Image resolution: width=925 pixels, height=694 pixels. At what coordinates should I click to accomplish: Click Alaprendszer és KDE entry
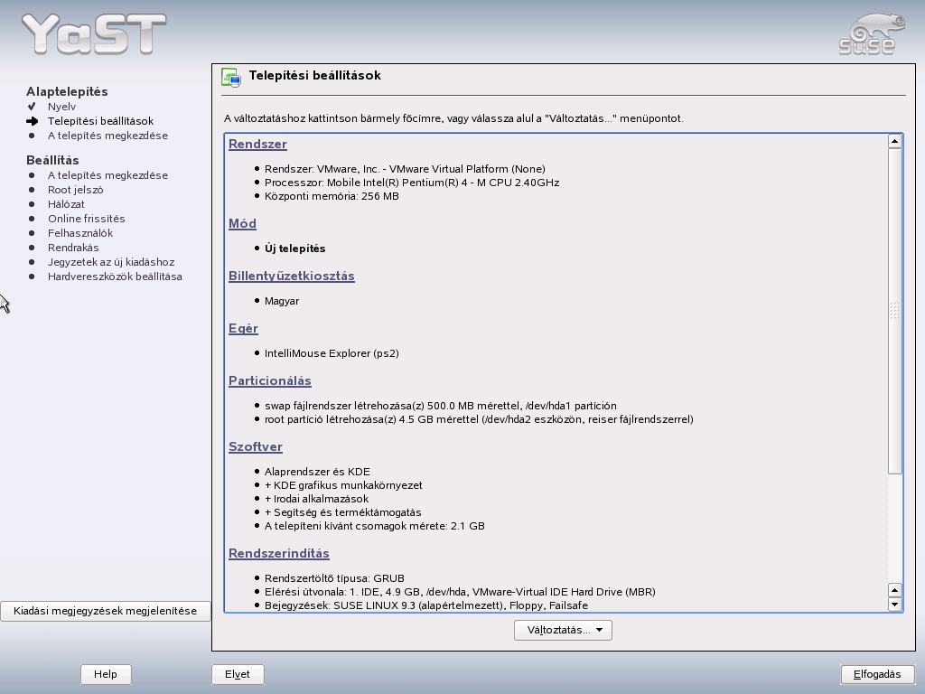tap(317, 472)
